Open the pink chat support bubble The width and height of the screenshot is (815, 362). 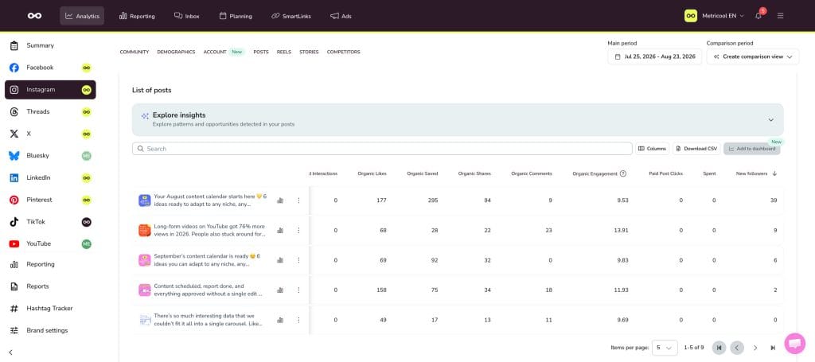pyautogui.click(x=795, y=343)
